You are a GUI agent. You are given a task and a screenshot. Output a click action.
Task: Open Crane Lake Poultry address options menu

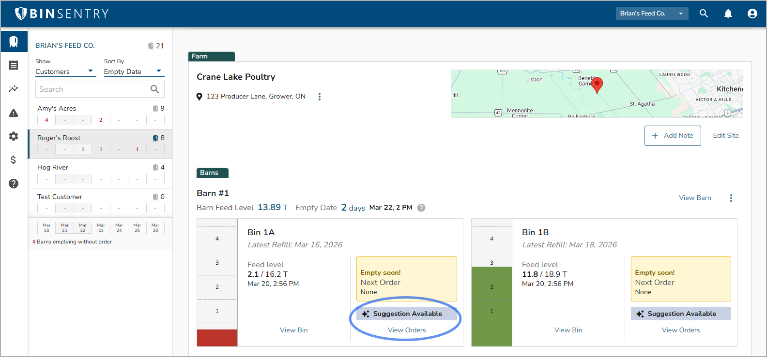[x=319, y=97]
